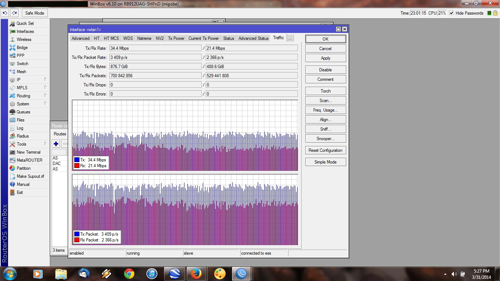The height and width of the screenshot is (281, 500).
Task: Expand the IP submenu
Action: (18, 80)
